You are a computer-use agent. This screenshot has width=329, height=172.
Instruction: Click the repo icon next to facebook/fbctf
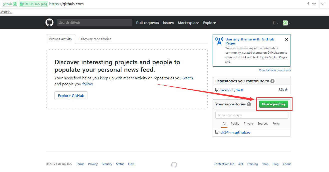coord(217,90)
